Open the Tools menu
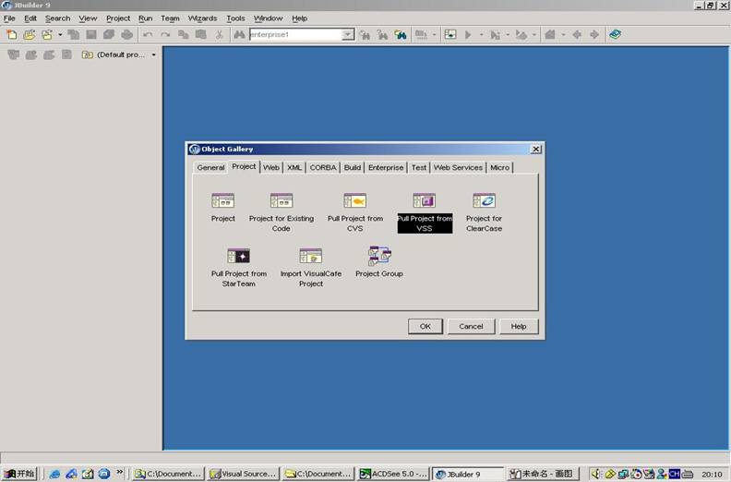Viewport: 731px width, 482px height. (x=235, y=18)
